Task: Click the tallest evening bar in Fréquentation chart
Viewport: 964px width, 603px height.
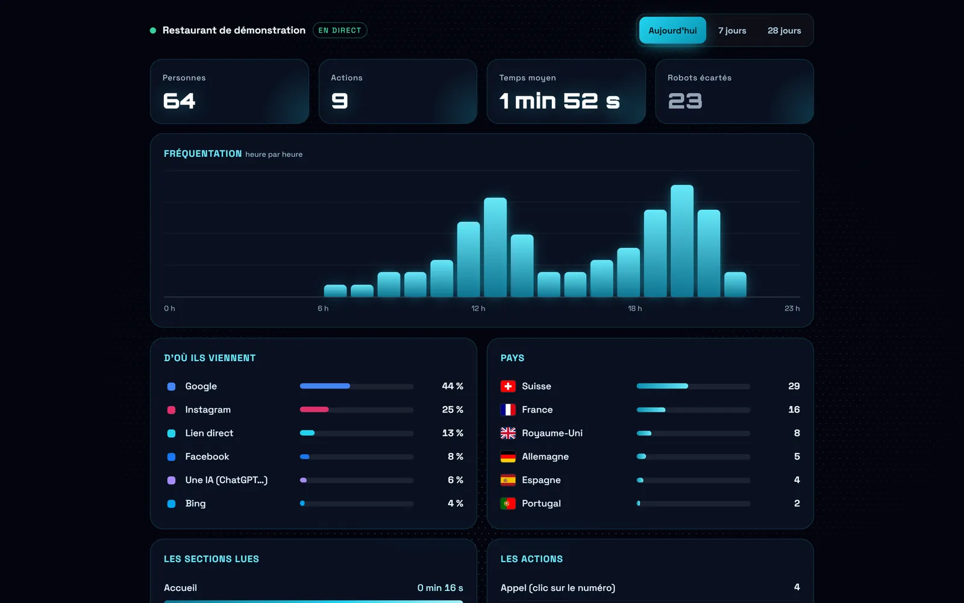Action: coord(682,241)
